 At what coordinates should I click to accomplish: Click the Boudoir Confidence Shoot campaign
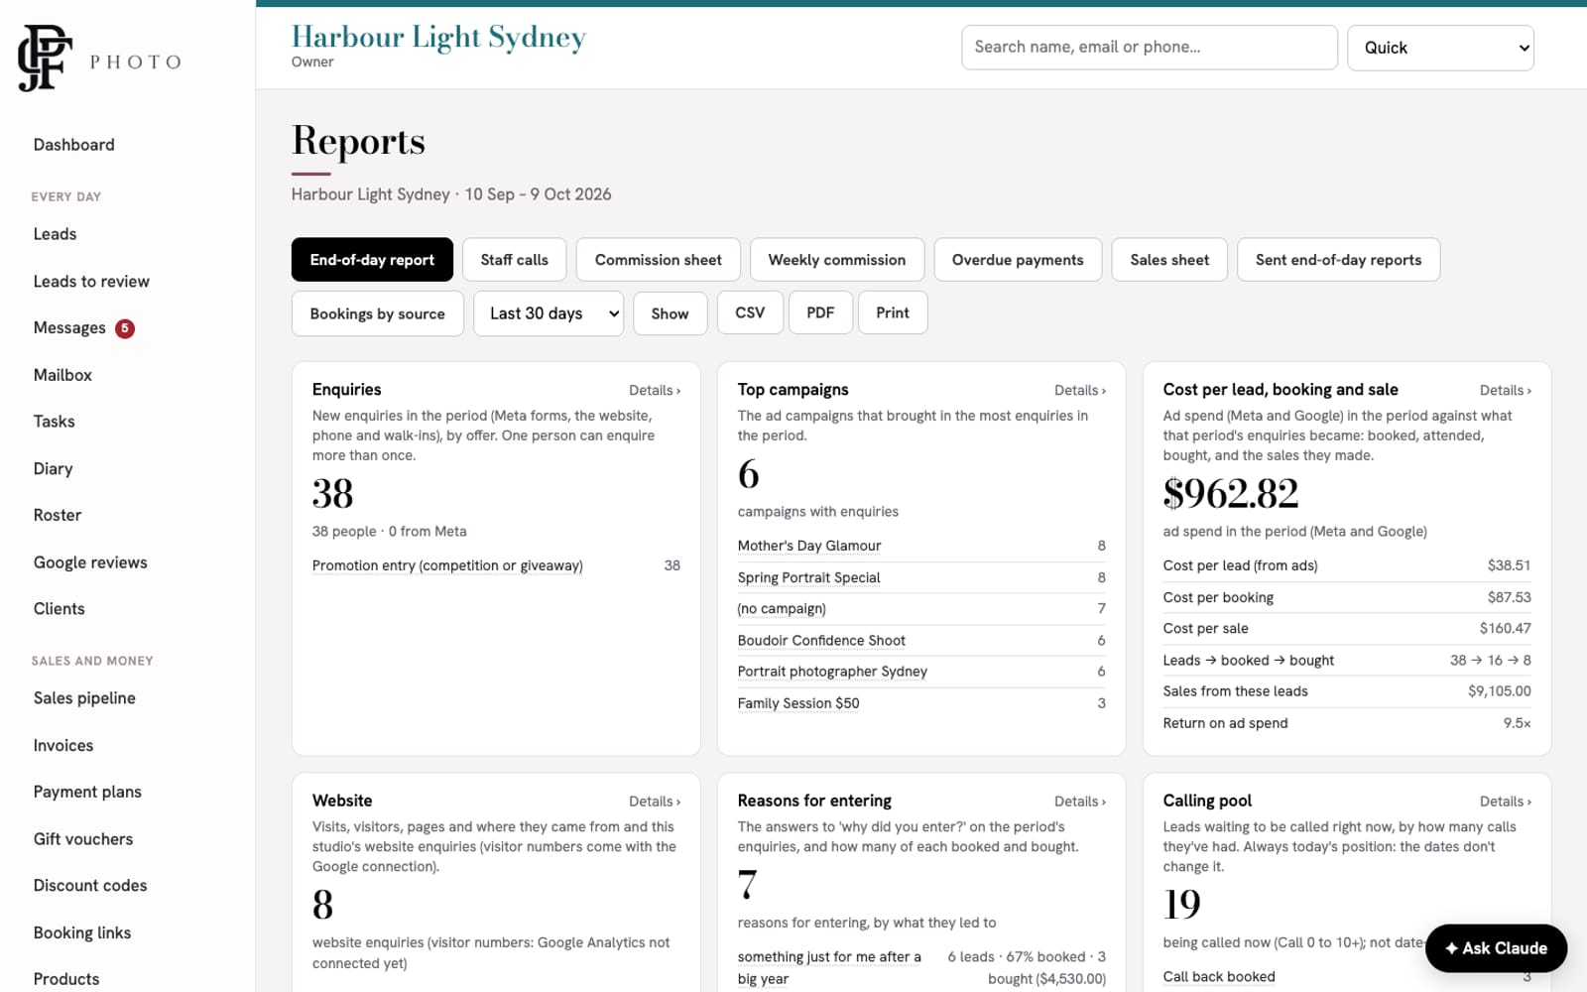(x=821, y=641)
